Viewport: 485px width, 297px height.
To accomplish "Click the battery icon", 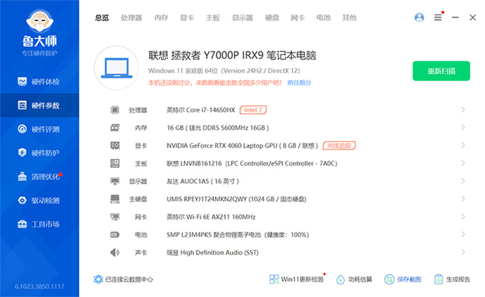I will click(115, 235).
